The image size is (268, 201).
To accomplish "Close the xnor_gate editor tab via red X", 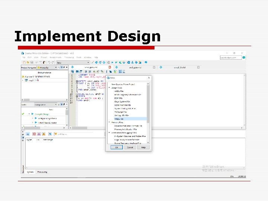I will point(110,67).
